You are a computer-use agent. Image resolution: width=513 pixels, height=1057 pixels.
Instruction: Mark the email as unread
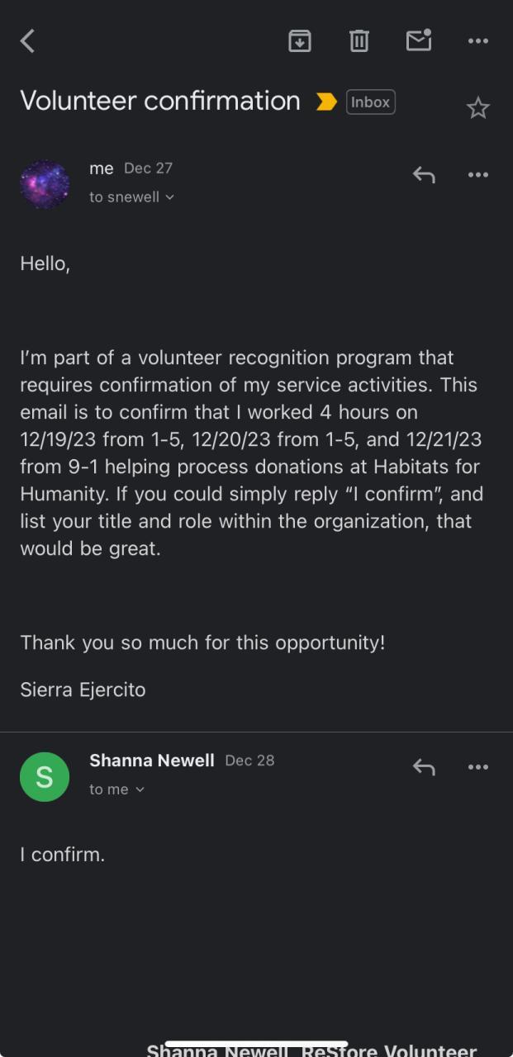click(x=419, y=40)
